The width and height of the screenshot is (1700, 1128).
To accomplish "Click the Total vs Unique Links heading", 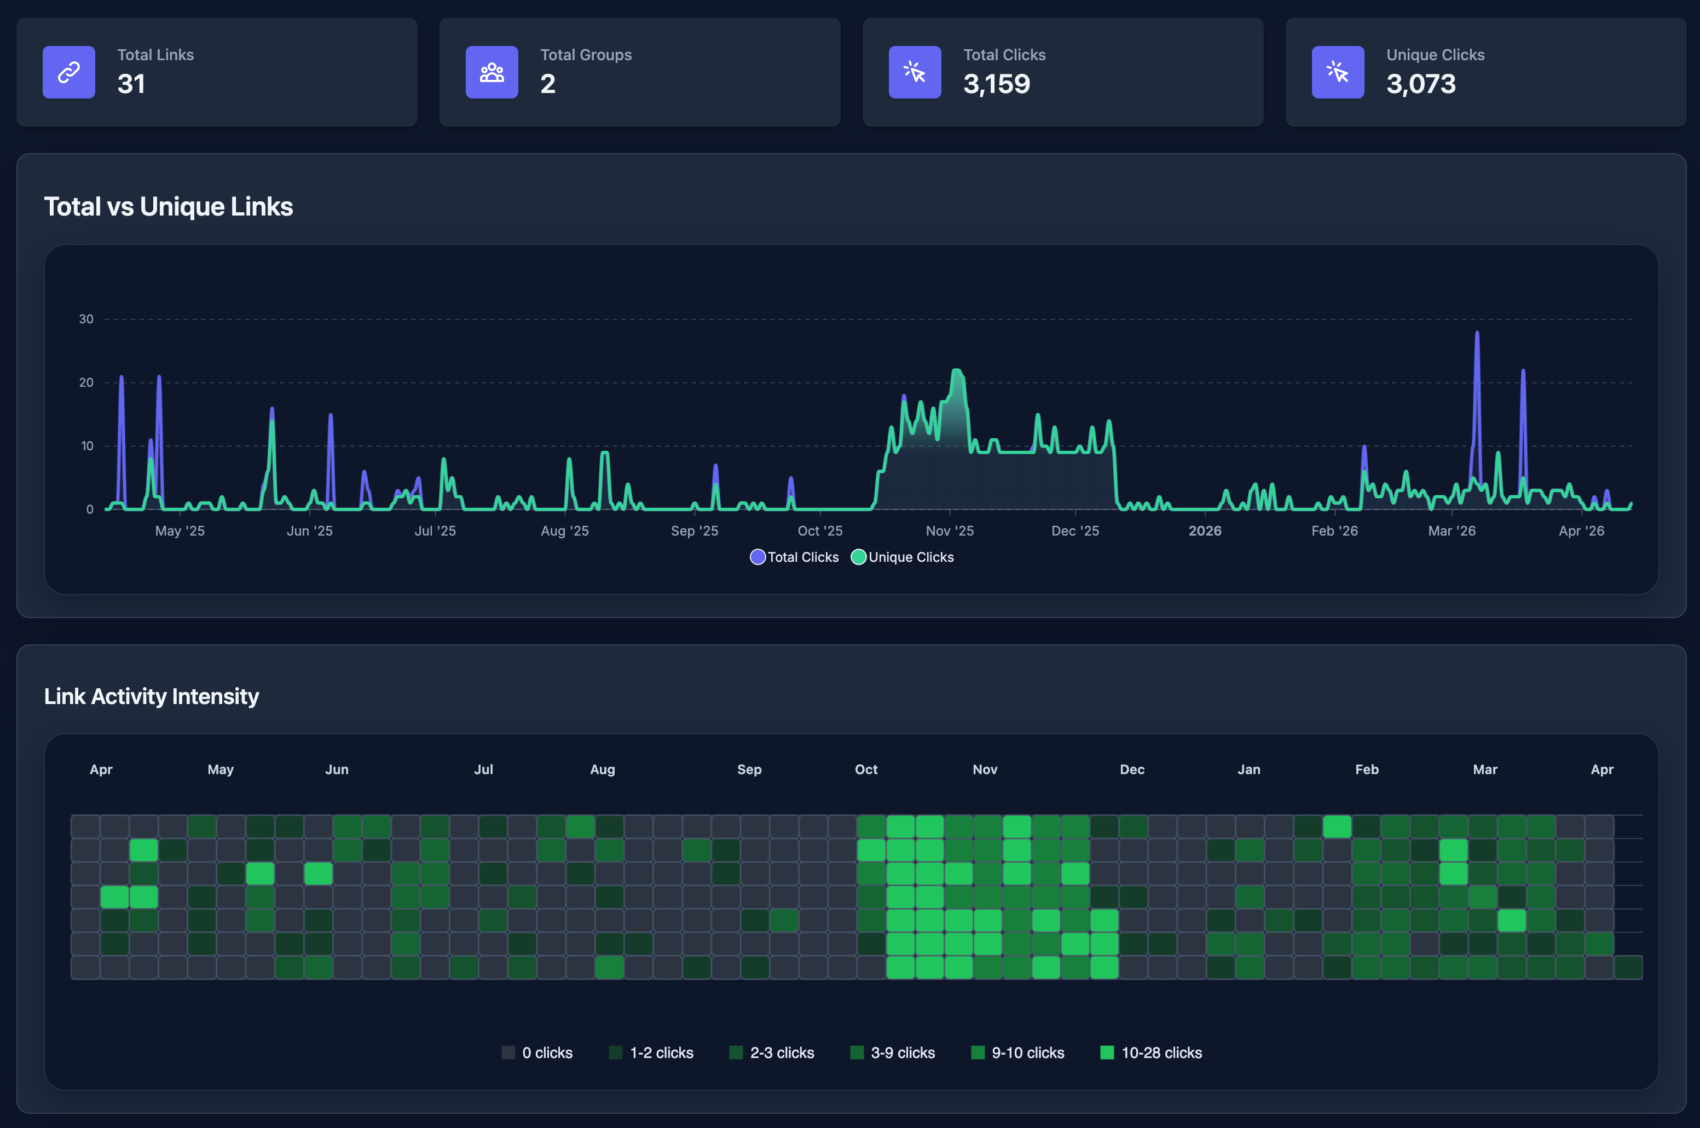I will [169, 206].
